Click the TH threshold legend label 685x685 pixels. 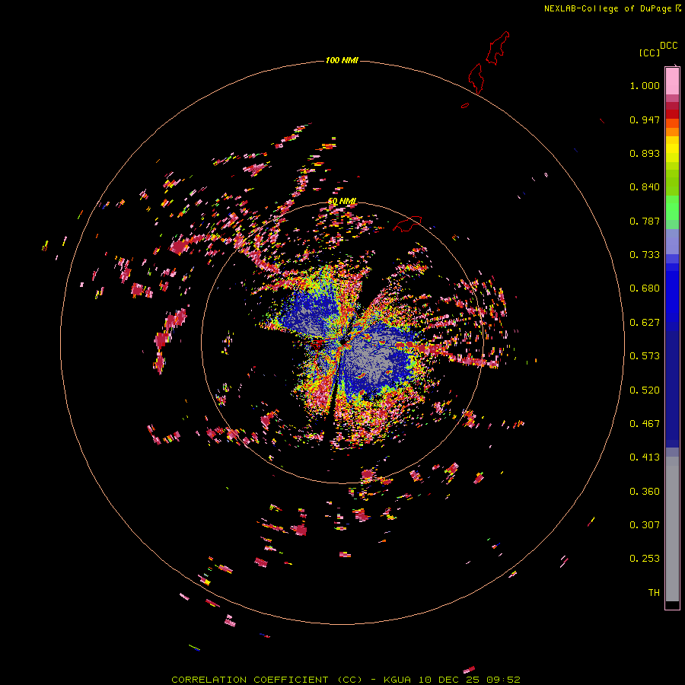tap(654, 593)
